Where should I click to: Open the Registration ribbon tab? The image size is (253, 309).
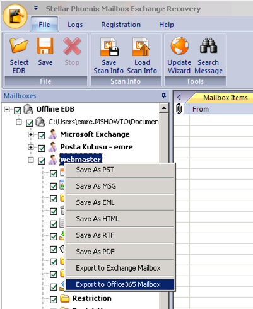pos(121,25)
